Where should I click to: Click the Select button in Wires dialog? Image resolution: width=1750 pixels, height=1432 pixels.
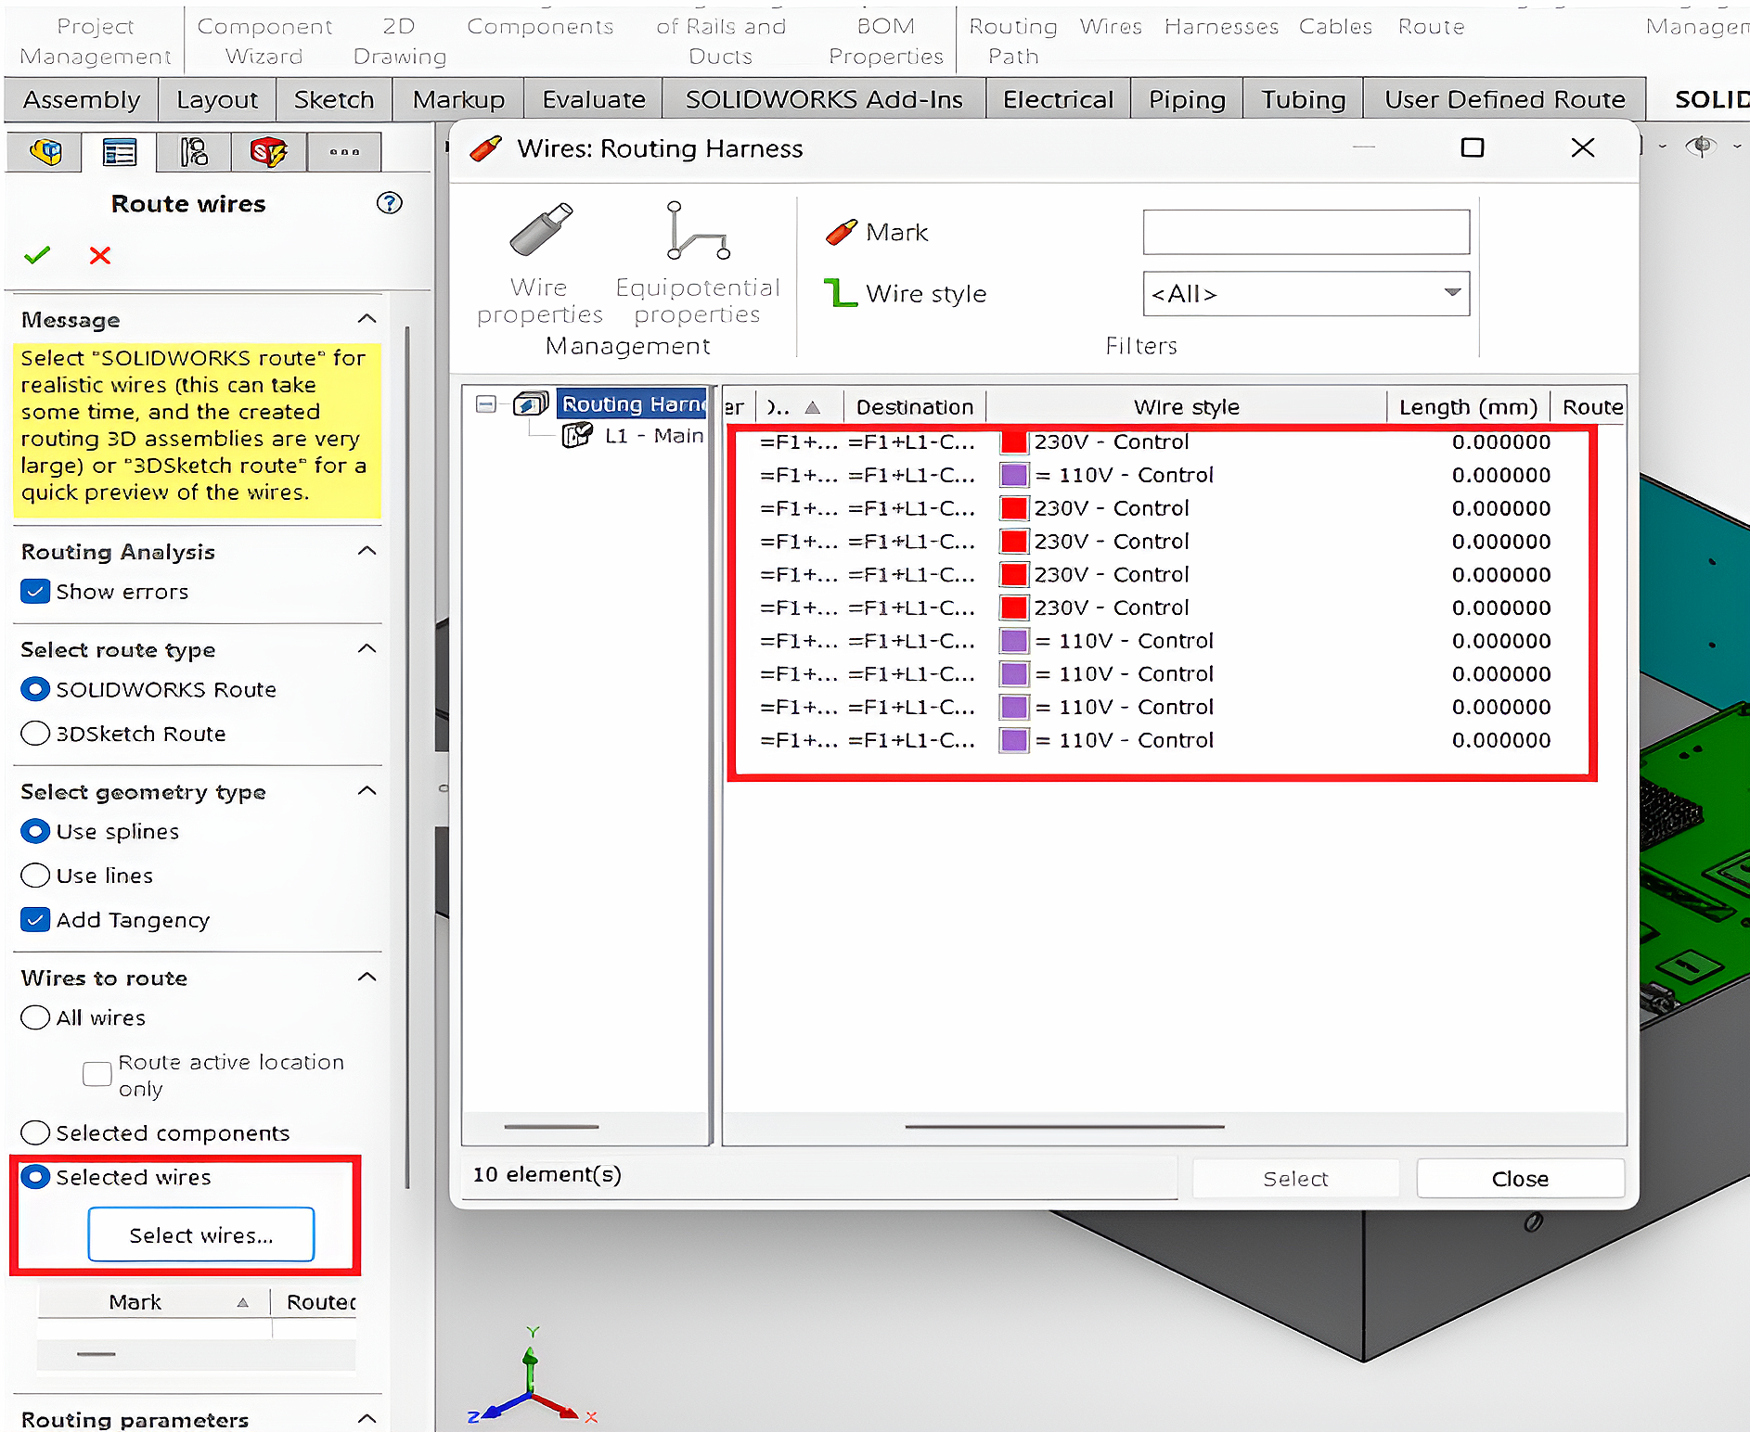[1295, 1178]
